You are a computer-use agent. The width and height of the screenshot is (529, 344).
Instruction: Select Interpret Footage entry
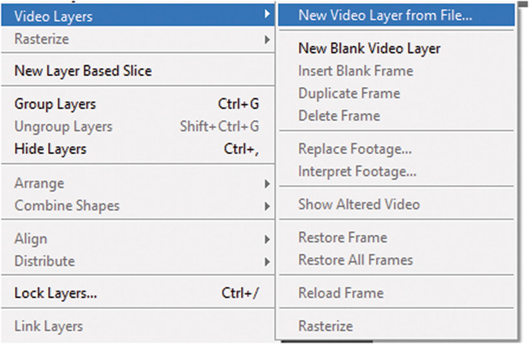(x=357, y=171)
